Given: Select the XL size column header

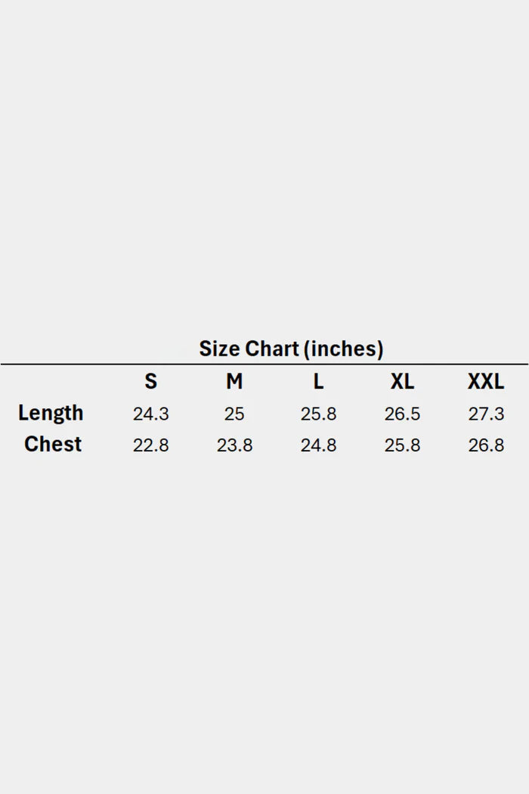Looking at the screenshot, I should pyautogui.click(x=402, y=382).
